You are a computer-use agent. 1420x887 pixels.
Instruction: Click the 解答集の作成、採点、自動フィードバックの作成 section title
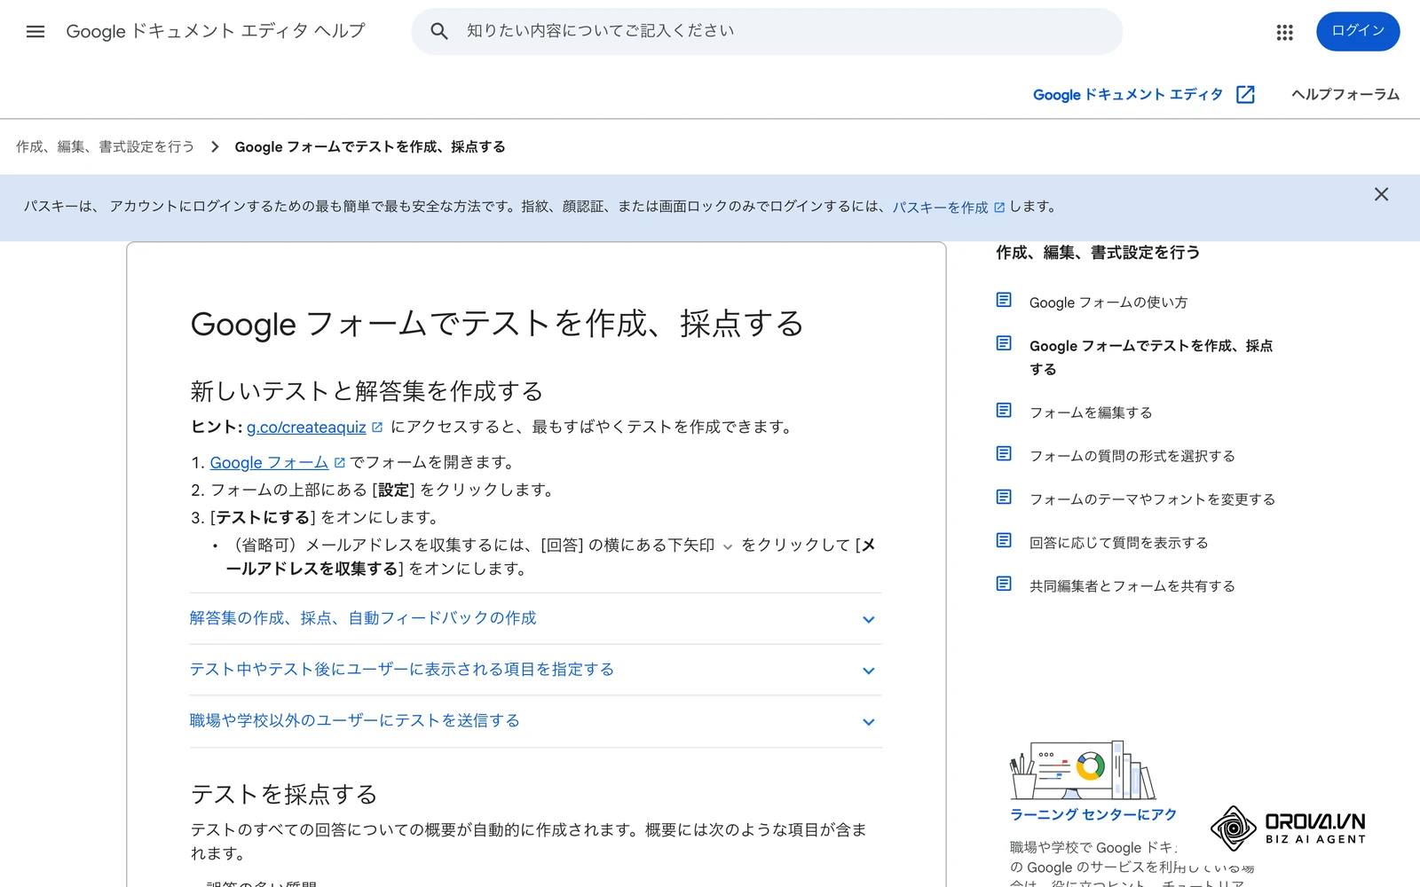pyautogui.click(x=363, y=618)
